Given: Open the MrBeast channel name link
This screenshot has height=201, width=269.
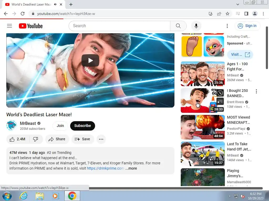Looking at the screenshot, I should 28,123.
